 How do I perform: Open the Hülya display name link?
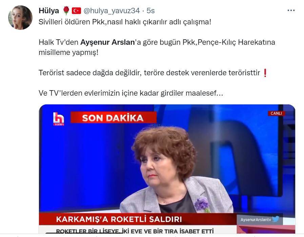point(49,11)
